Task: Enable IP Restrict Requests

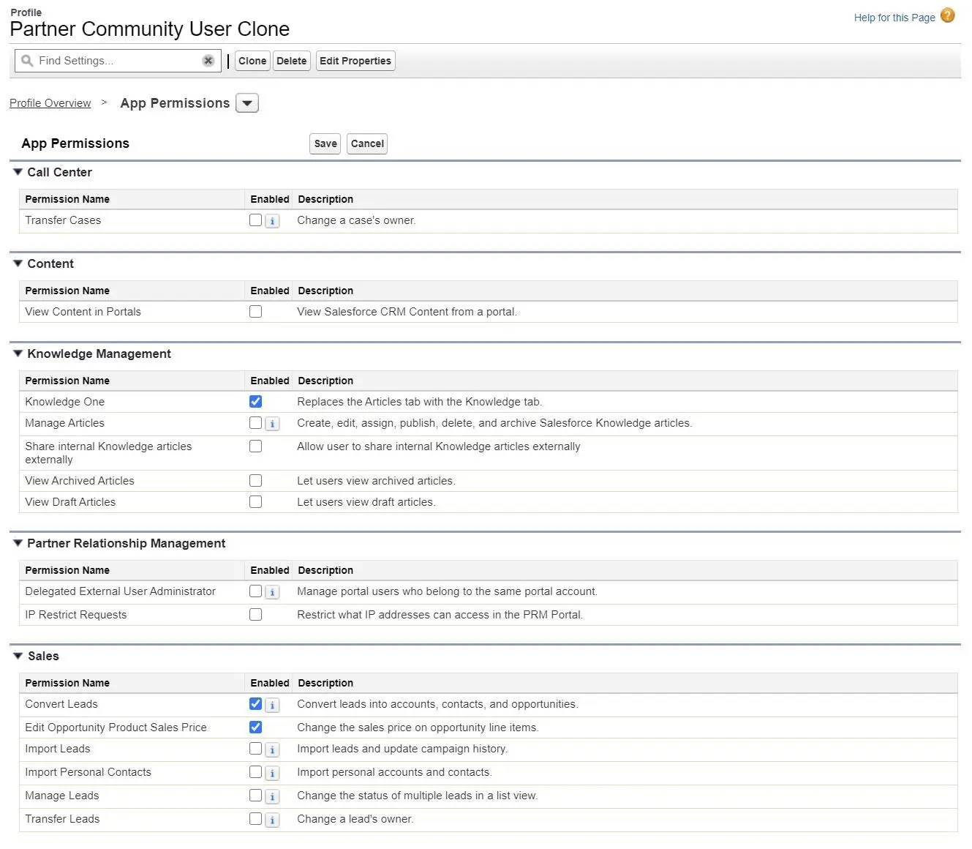Action: 255,614
